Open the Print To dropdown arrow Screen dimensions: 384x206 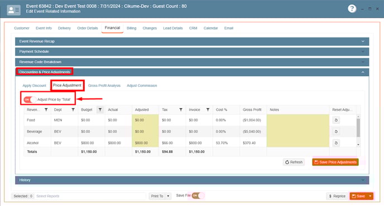(168, 196)
